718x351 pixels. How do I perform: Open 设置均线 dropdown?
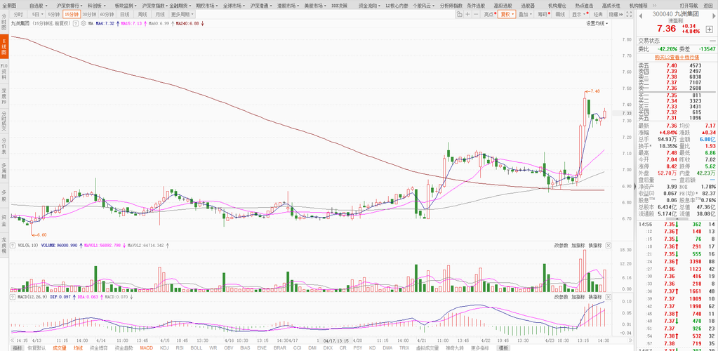pos(597,23)
